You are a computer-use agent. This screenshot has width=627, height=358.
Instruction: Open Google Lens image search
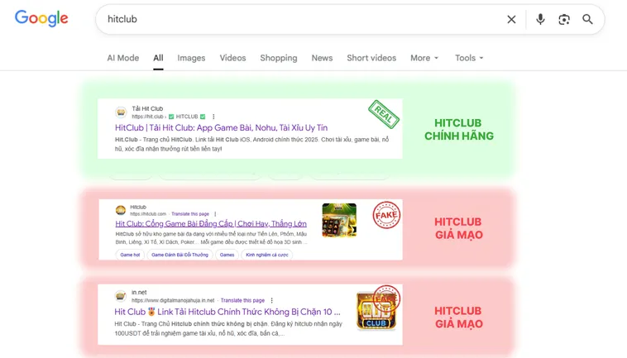tap(564, 19)
